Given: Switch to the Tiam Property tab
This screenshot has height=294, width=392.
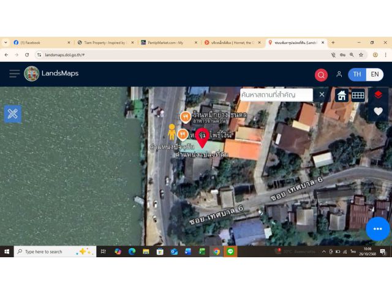Looking at the screenshot, I should 105,43.
